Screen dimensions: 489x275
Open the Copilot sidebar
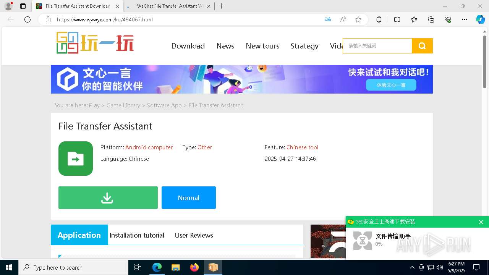click(480, 19)
